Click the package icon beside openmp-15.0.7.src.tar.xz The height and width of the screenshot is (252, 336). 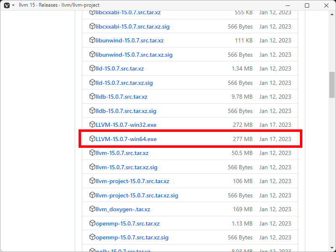coord(92,223)
